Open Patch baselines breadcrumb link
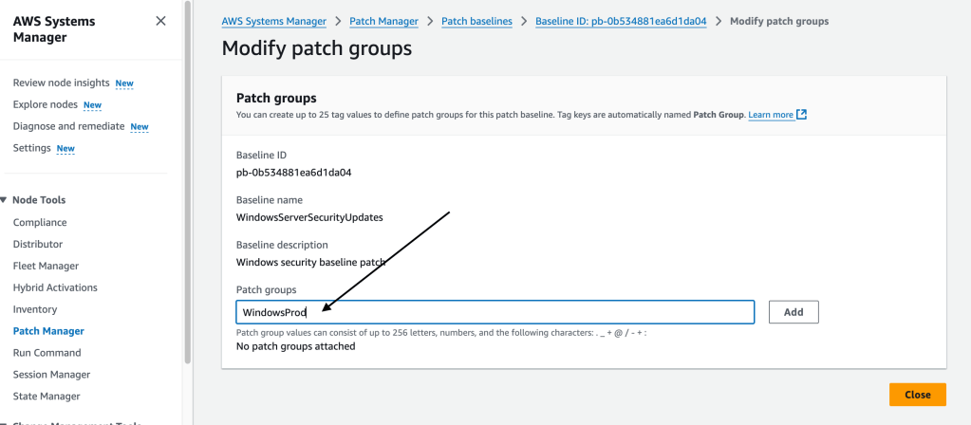 [476, 21]
